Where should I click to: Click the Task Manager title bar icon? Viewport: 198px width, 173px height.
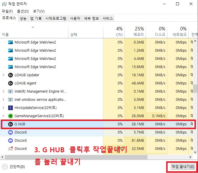4,4
